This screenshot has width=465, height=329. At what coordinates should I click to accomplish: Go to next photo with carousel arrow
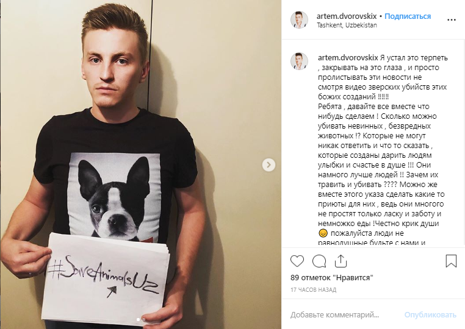tap(269, 165)
